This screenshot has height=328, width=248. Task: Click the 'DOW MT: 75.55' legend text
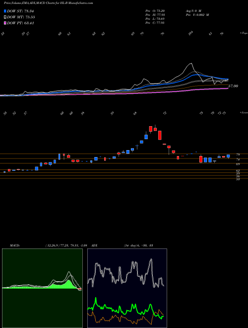pos(21,17)
